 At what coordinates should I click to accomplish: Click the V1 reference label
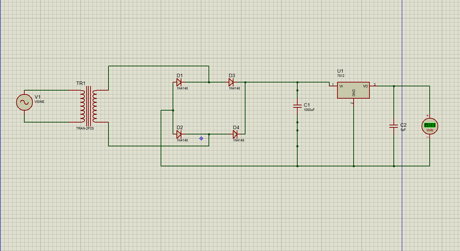point(38,97)
